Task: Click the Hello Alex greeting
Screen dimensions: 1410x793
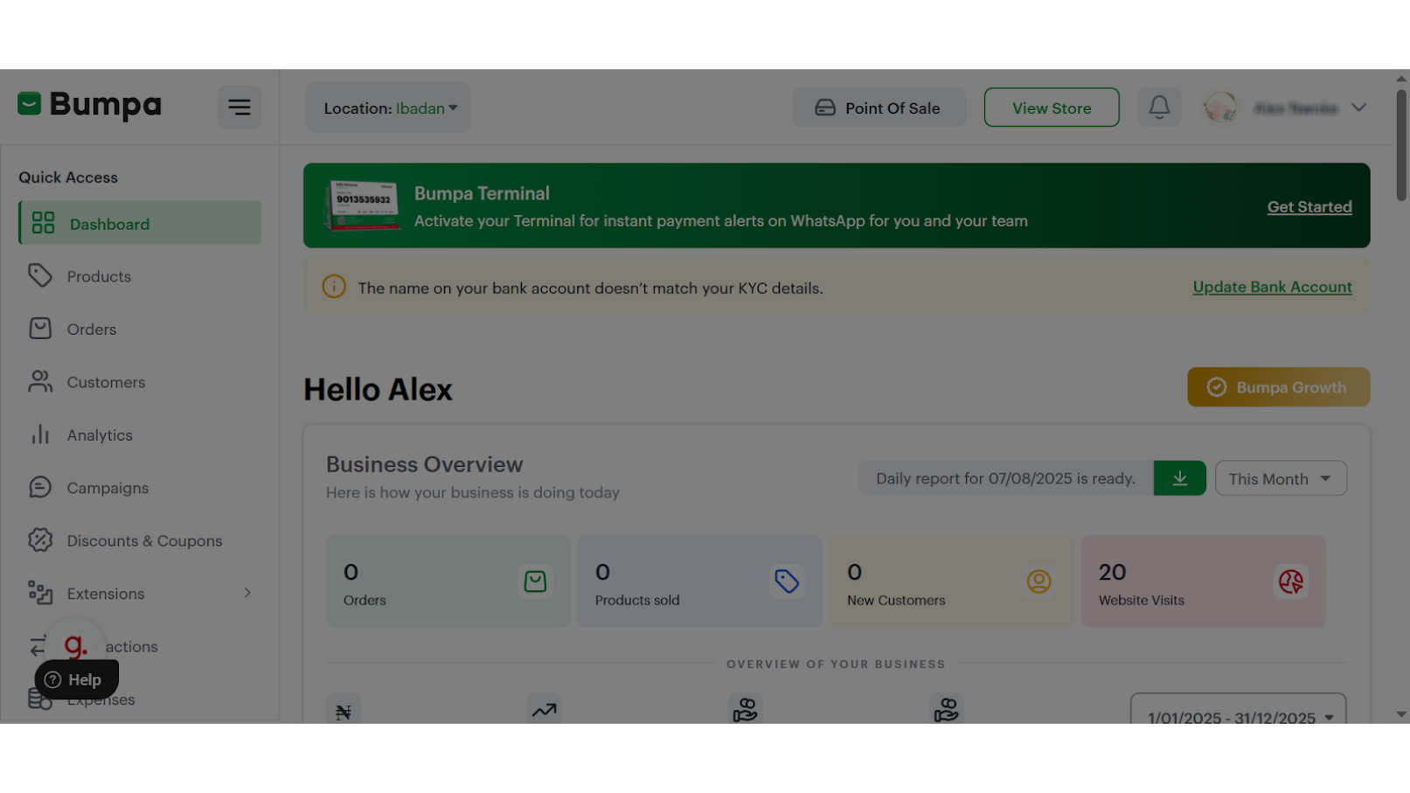Action: coord(378,389)
